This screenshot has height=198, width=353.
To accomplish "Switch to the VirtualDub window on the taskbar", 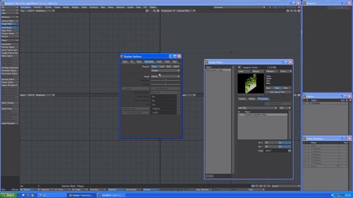I will 111,195.
